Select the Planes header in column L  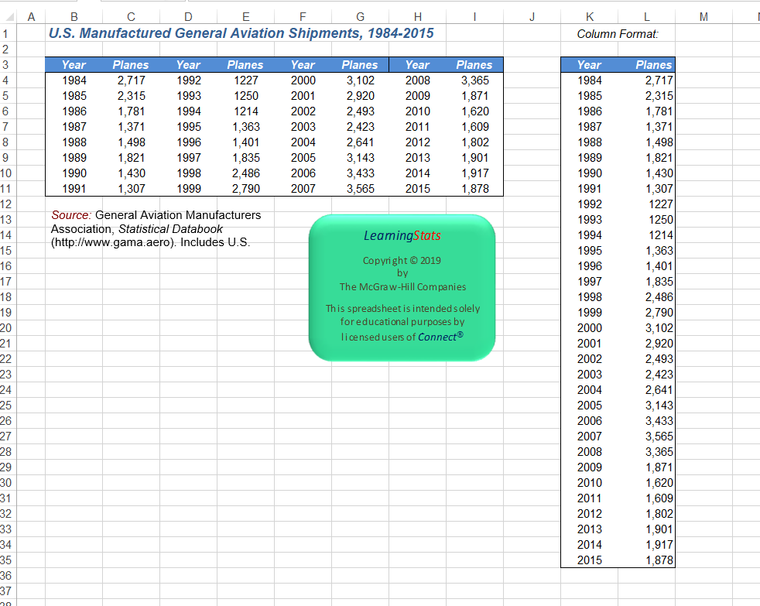pos(653,65)
